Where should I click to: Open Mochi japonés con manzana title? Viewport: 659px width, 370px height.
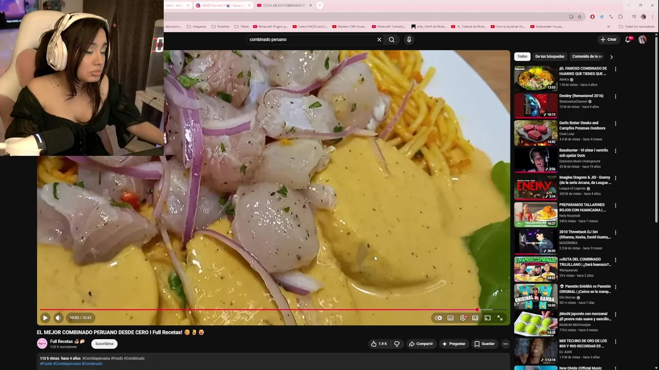585,316
